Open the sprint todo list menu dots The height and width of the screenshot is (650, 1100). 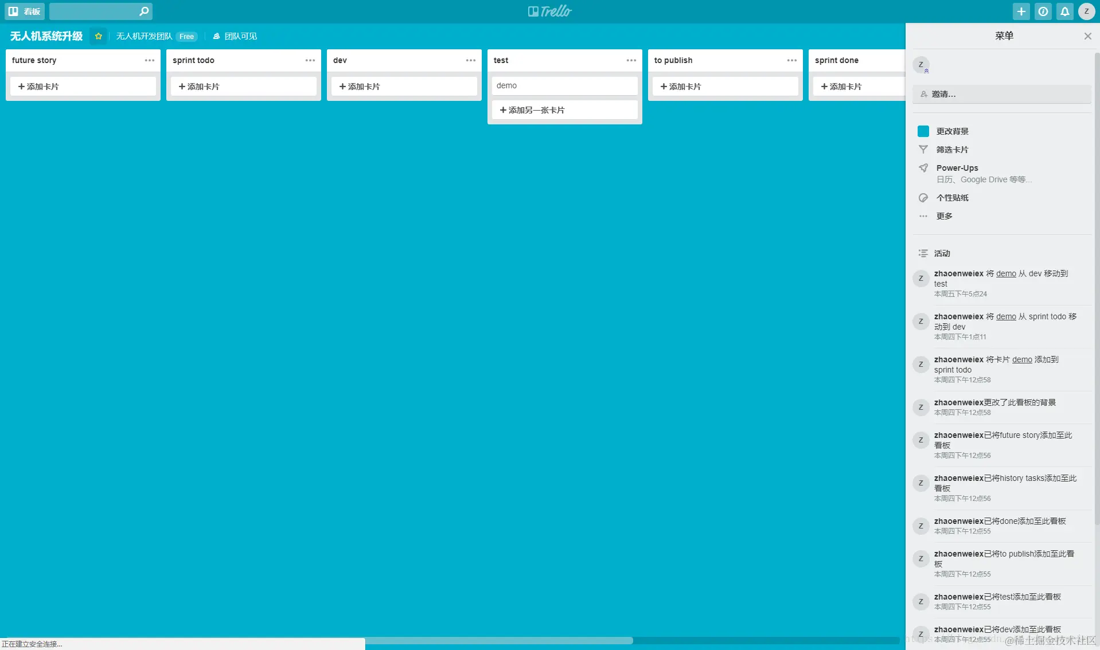tap(310, 60)
